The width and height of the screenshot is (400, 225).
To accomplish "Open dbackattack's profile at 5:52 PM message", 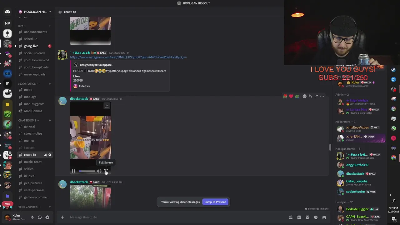I will pos(79,182).
